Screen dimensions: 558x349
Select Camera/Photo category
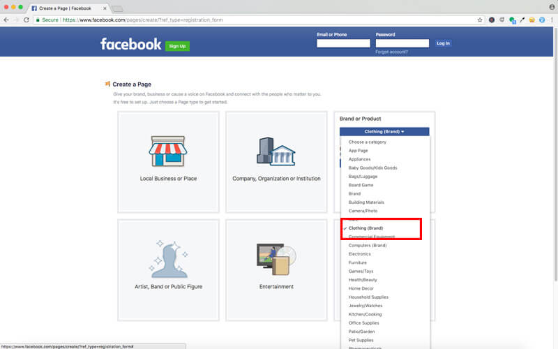coord(363,211)
